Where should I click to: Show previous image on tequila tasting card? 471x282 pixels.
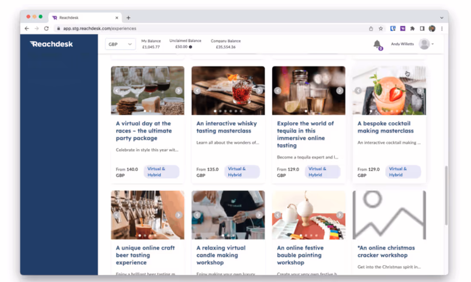(278, 91)
